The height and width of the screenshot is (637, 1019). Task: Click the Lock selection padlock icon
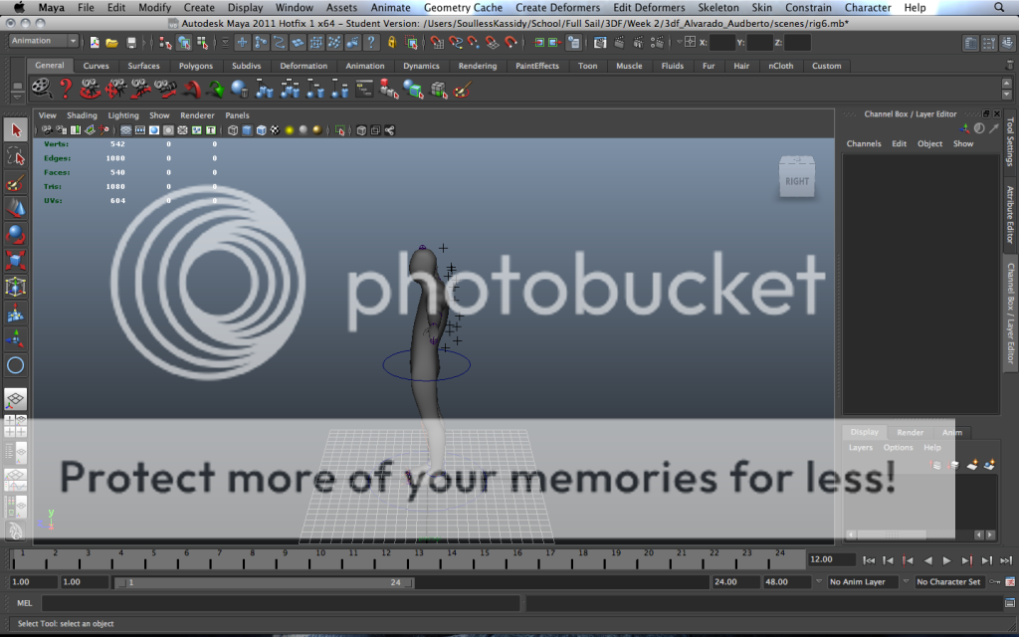tap(393, 43)
